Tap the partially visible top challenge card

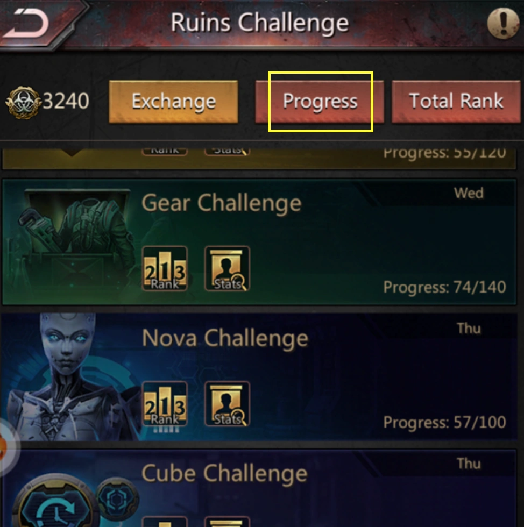259,159
